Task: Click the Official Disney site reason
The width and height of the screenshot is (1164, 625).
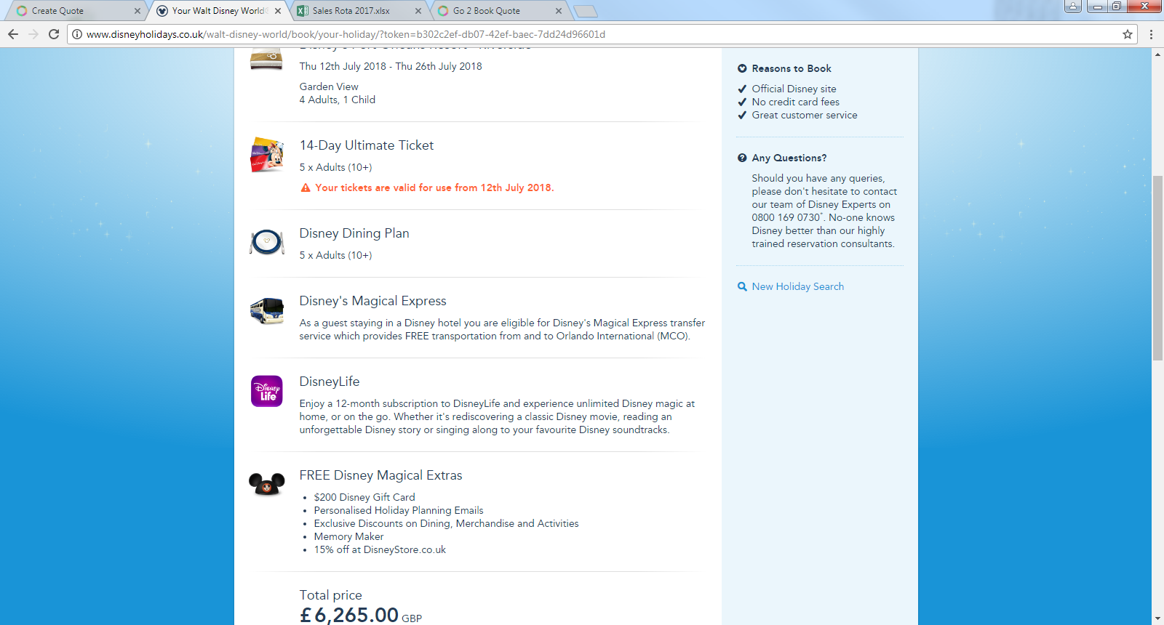Action: [x=794, y=89]
